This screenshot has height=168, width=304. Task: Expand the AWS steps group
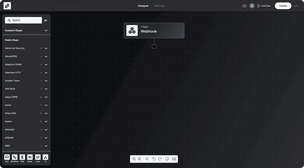46,146
